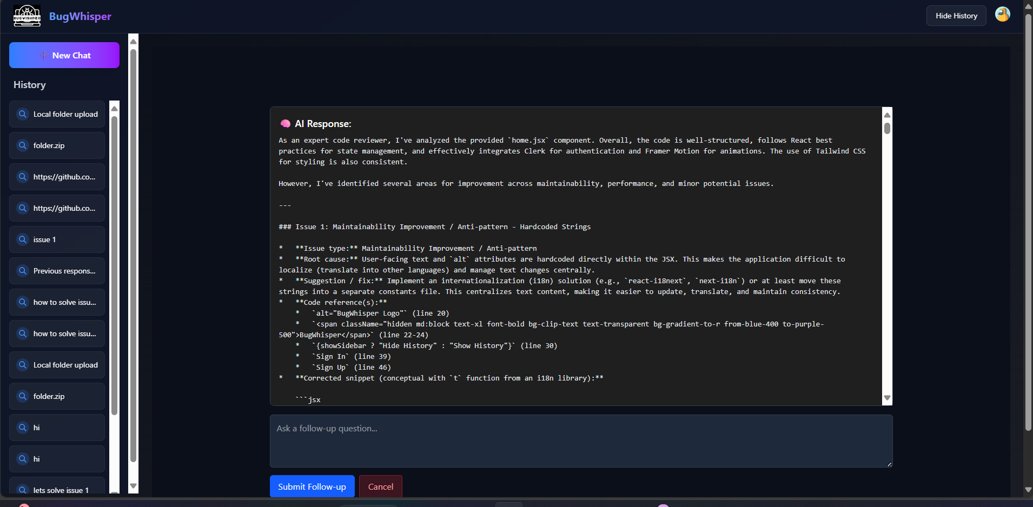Click the main page scrollbar thumb

click(1028, 222)
